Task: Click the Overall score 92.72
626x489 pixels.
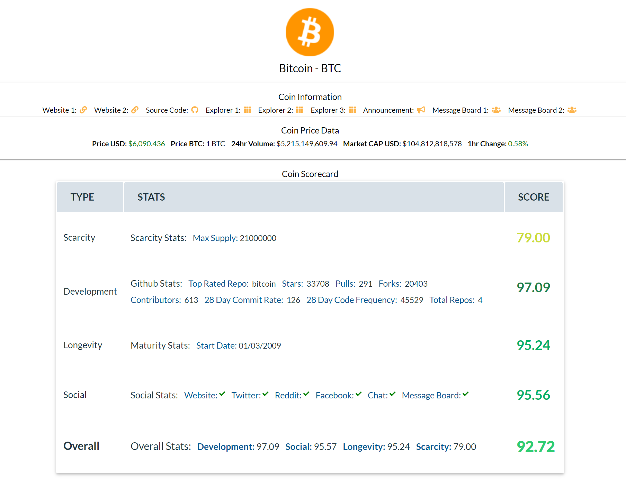Action: click(x=536, y=446)
